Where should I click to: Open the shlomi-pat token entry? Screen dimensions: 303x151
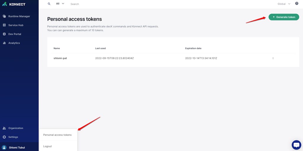coord(60,58)
